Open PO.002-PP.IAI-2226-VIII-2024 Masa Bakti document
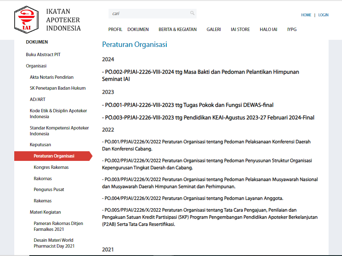The image size is (342, 256). [200, 75]
